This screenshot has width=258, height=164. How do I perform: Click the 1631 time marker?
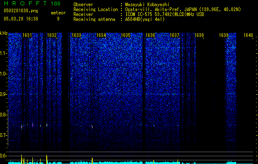click(27, 35)
